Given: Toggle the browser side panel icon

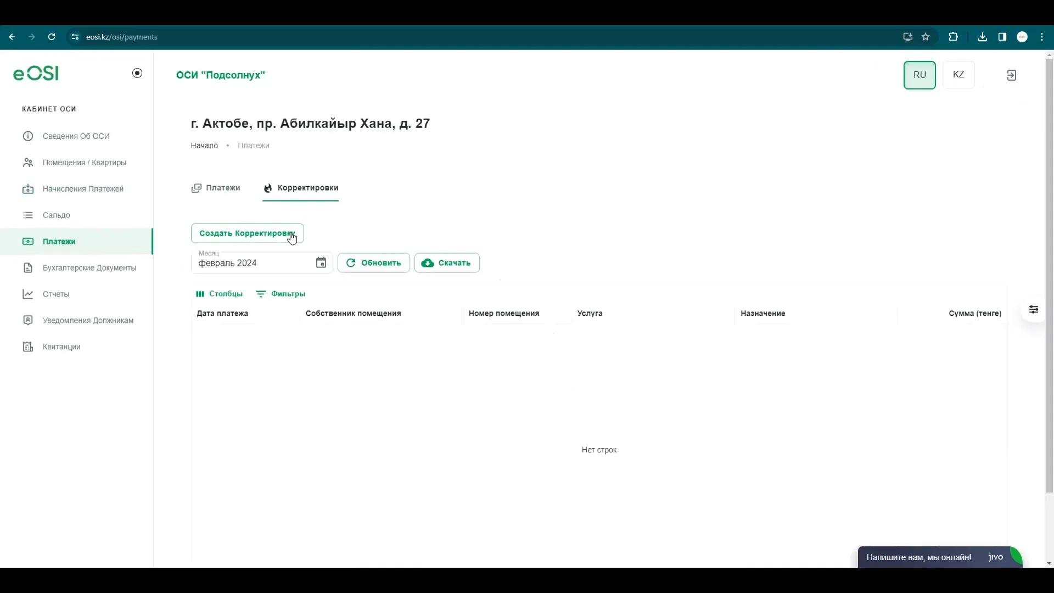Looking at the screenshot, I should 1002,37.
